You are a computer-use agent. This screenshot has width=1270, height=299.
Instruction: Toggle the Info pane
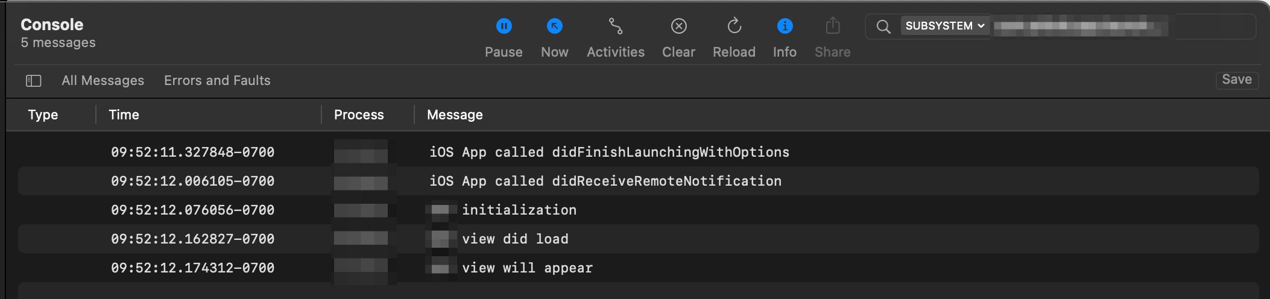[x=785, y=27]
